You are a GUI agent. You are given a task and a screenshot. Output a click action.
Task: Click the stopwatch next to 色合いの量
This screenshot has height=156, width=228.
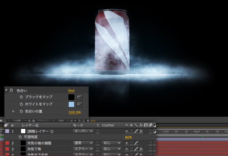pyautogui.click(x=21, y=111)
